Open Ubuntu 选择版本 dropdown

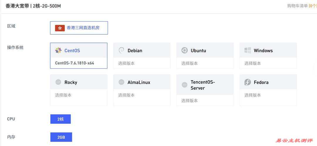[205, 63]
